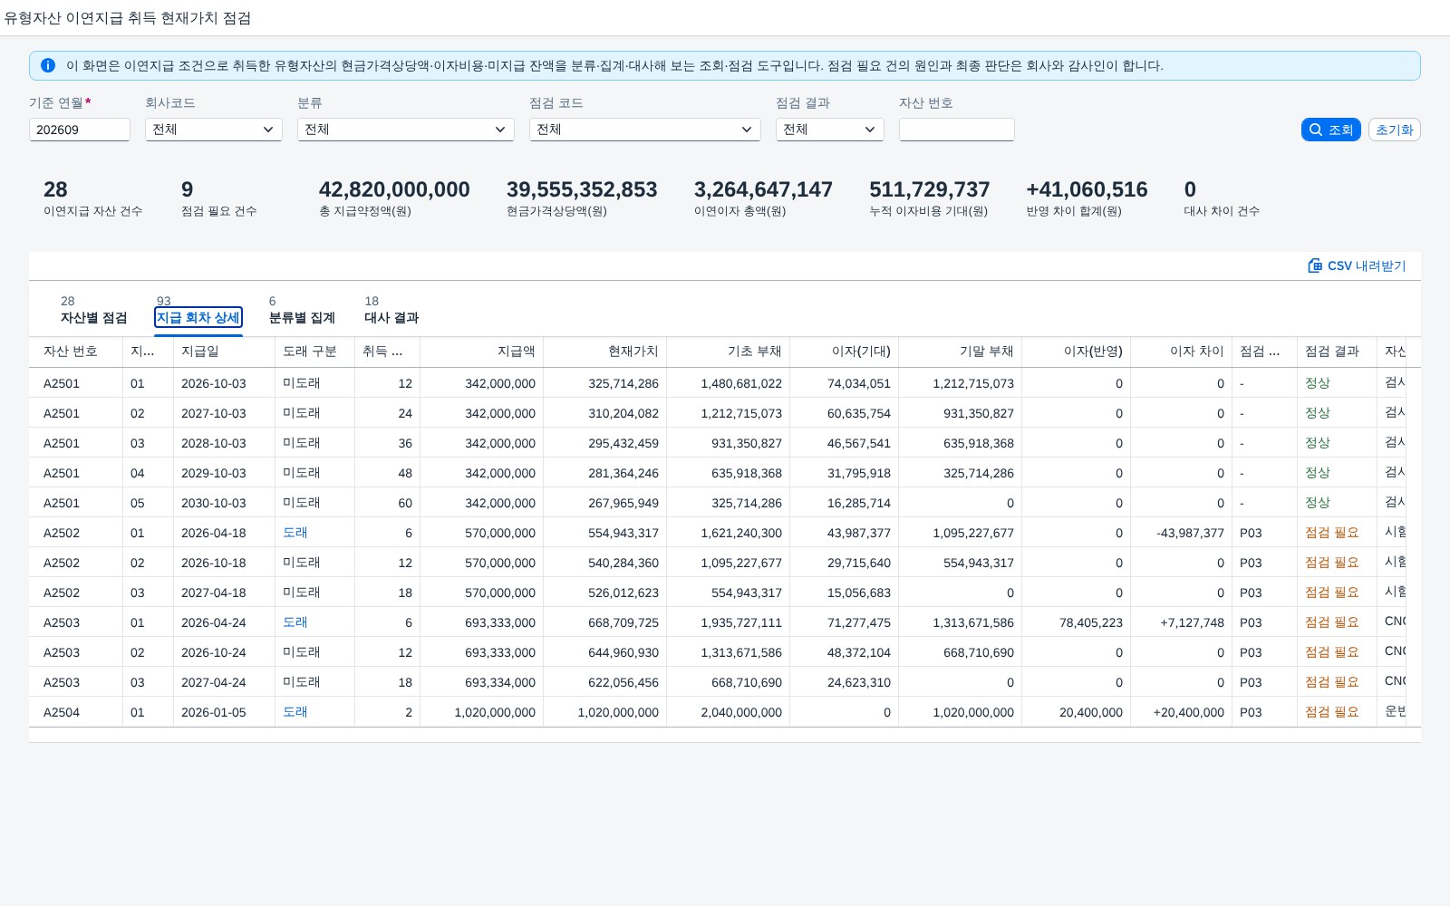Click the +41,060,516 반영 차이 합계 figure

pos(1087,189)
